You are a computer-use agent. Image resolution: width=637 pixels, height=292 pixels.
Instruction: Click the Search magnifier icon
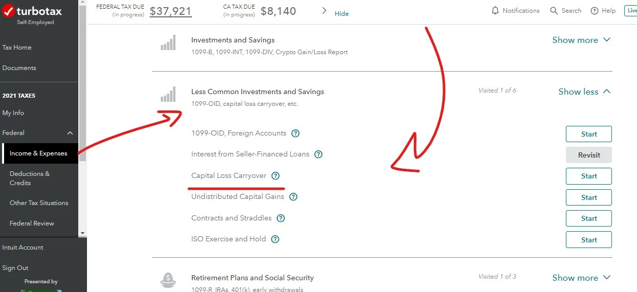(x=554, y=11)
